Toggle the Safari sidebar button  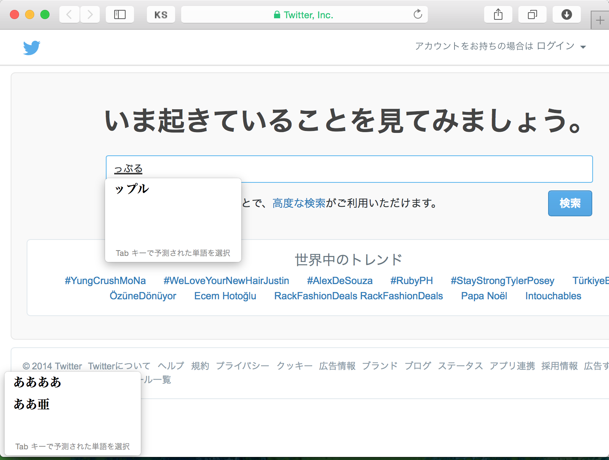point(120,15)
